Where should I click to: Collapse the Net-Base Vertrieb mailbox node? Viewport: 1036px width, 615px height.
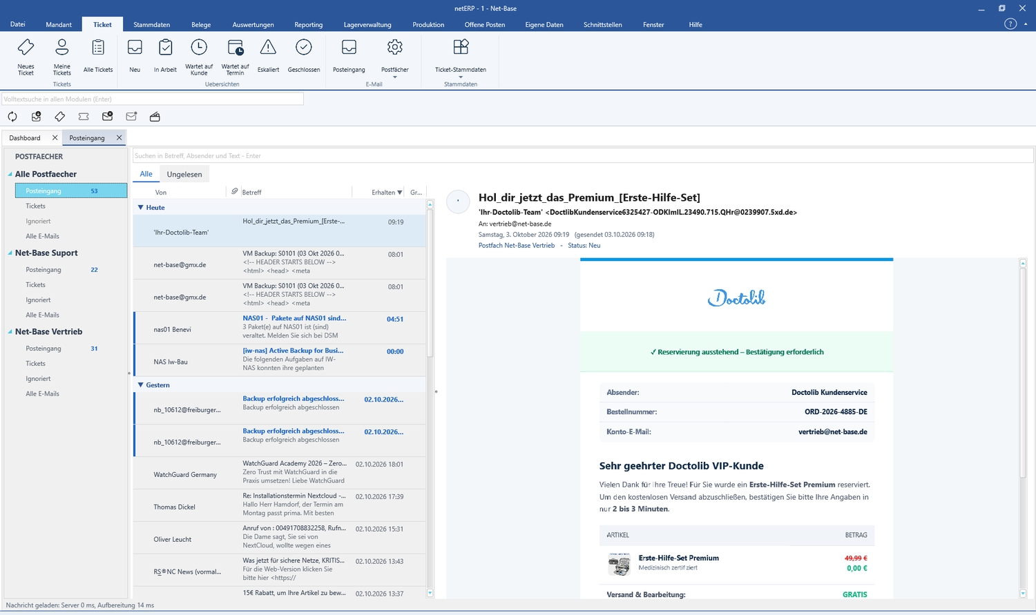[x=10, y=332]
